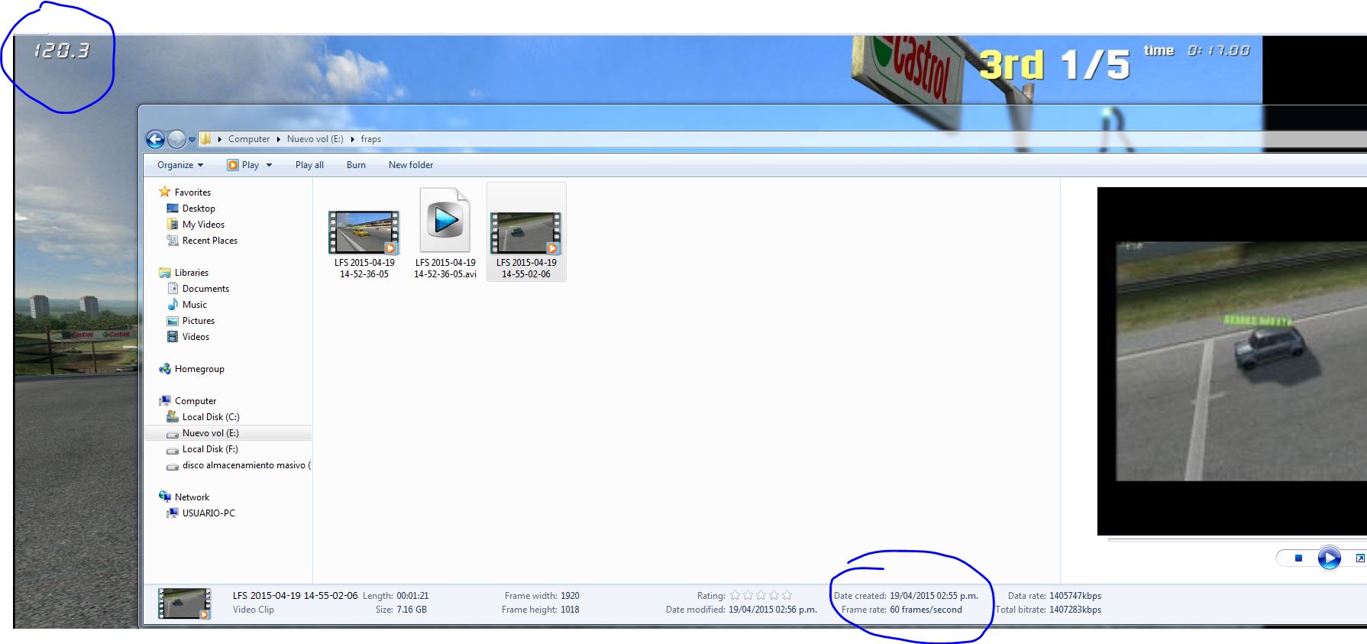Stop the preview pane video
1367x644 pixels.
pyautogui.click(x=1298, y=558)
